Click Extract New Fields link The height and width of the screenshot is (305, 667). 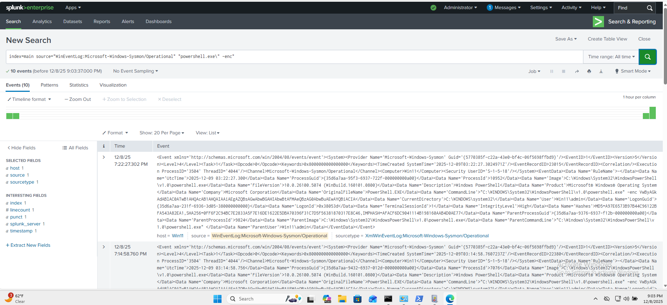[x=28, y=245]
